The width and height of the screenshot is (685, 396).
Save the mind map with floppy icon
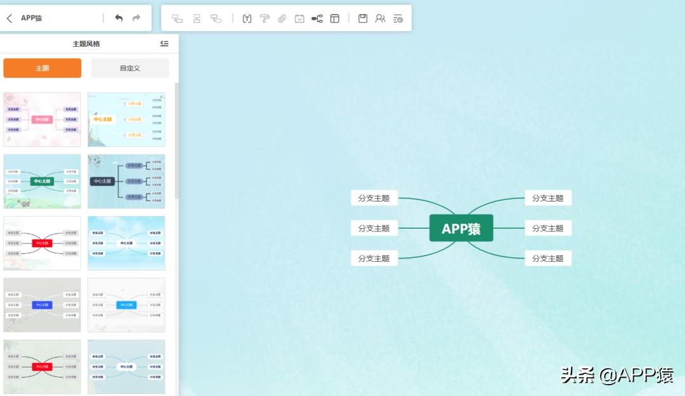(x=363, y=18)
